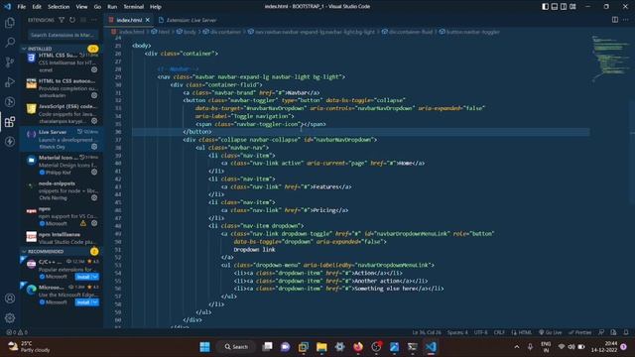Open the Terminal menu
Image resolution: width=635 pixels, height=357 pixels.
pyautogui.click(x=134, y=7)
